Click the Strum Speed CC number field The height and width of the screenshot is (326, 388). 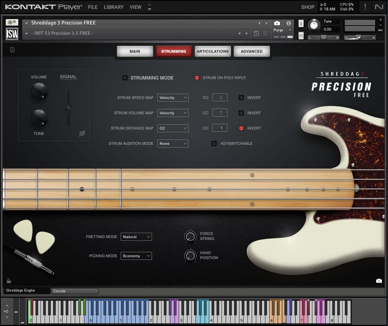pyautogui.click(x=220, y=97)
